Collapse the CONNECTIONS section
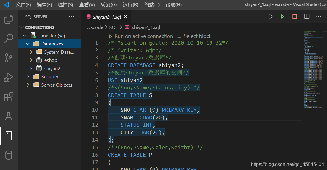 click(x=22, y=27)
